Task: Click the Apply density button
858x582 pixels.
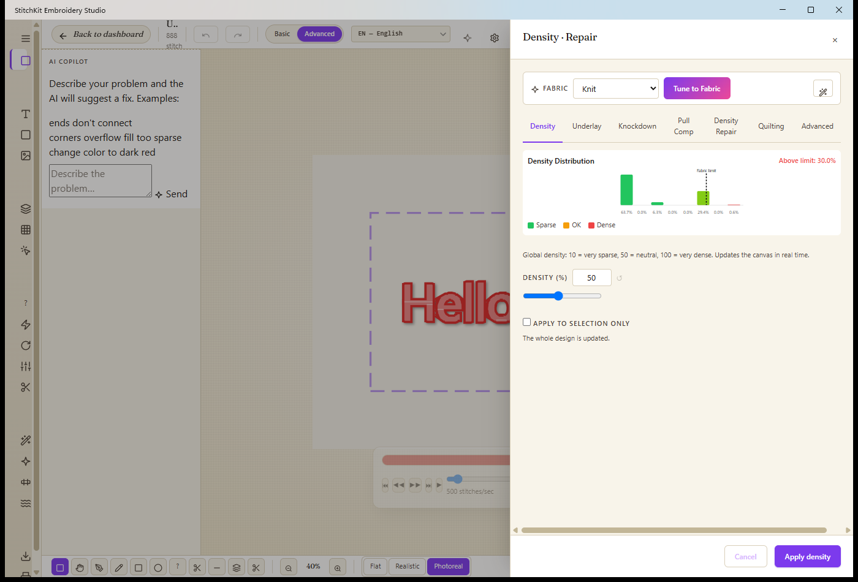Action: click(x=808, y=557)
